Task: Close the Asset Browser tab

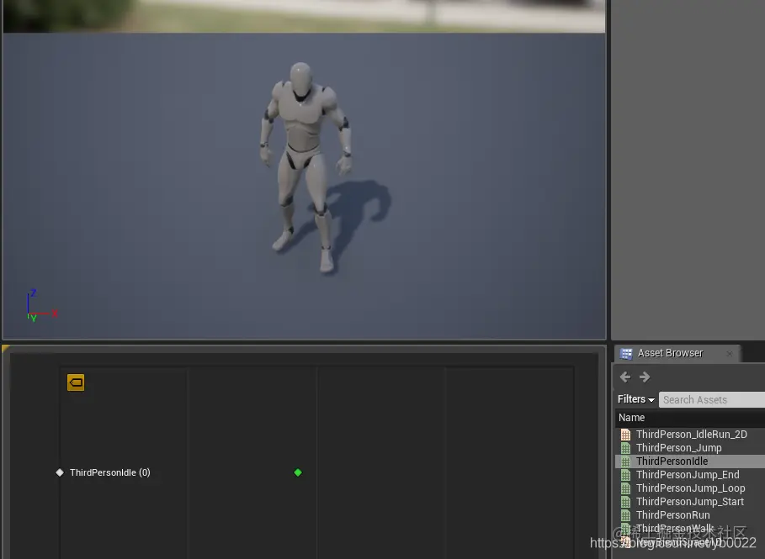Action: (x=730, y=354)
